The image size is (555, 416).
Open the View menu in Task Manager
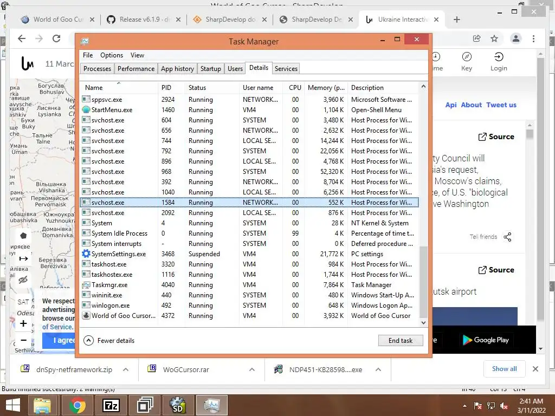click(137, 55)
